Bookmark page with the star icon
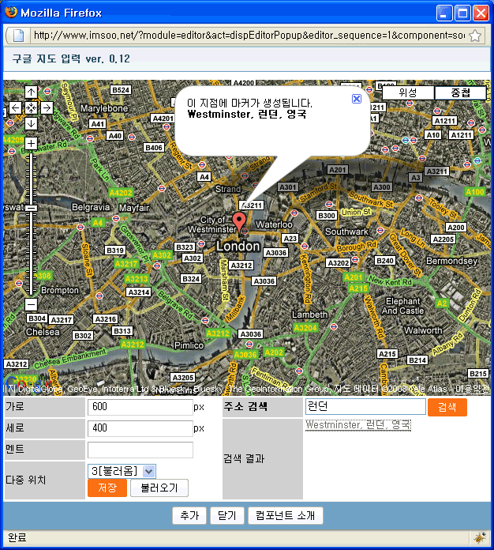 475,36
